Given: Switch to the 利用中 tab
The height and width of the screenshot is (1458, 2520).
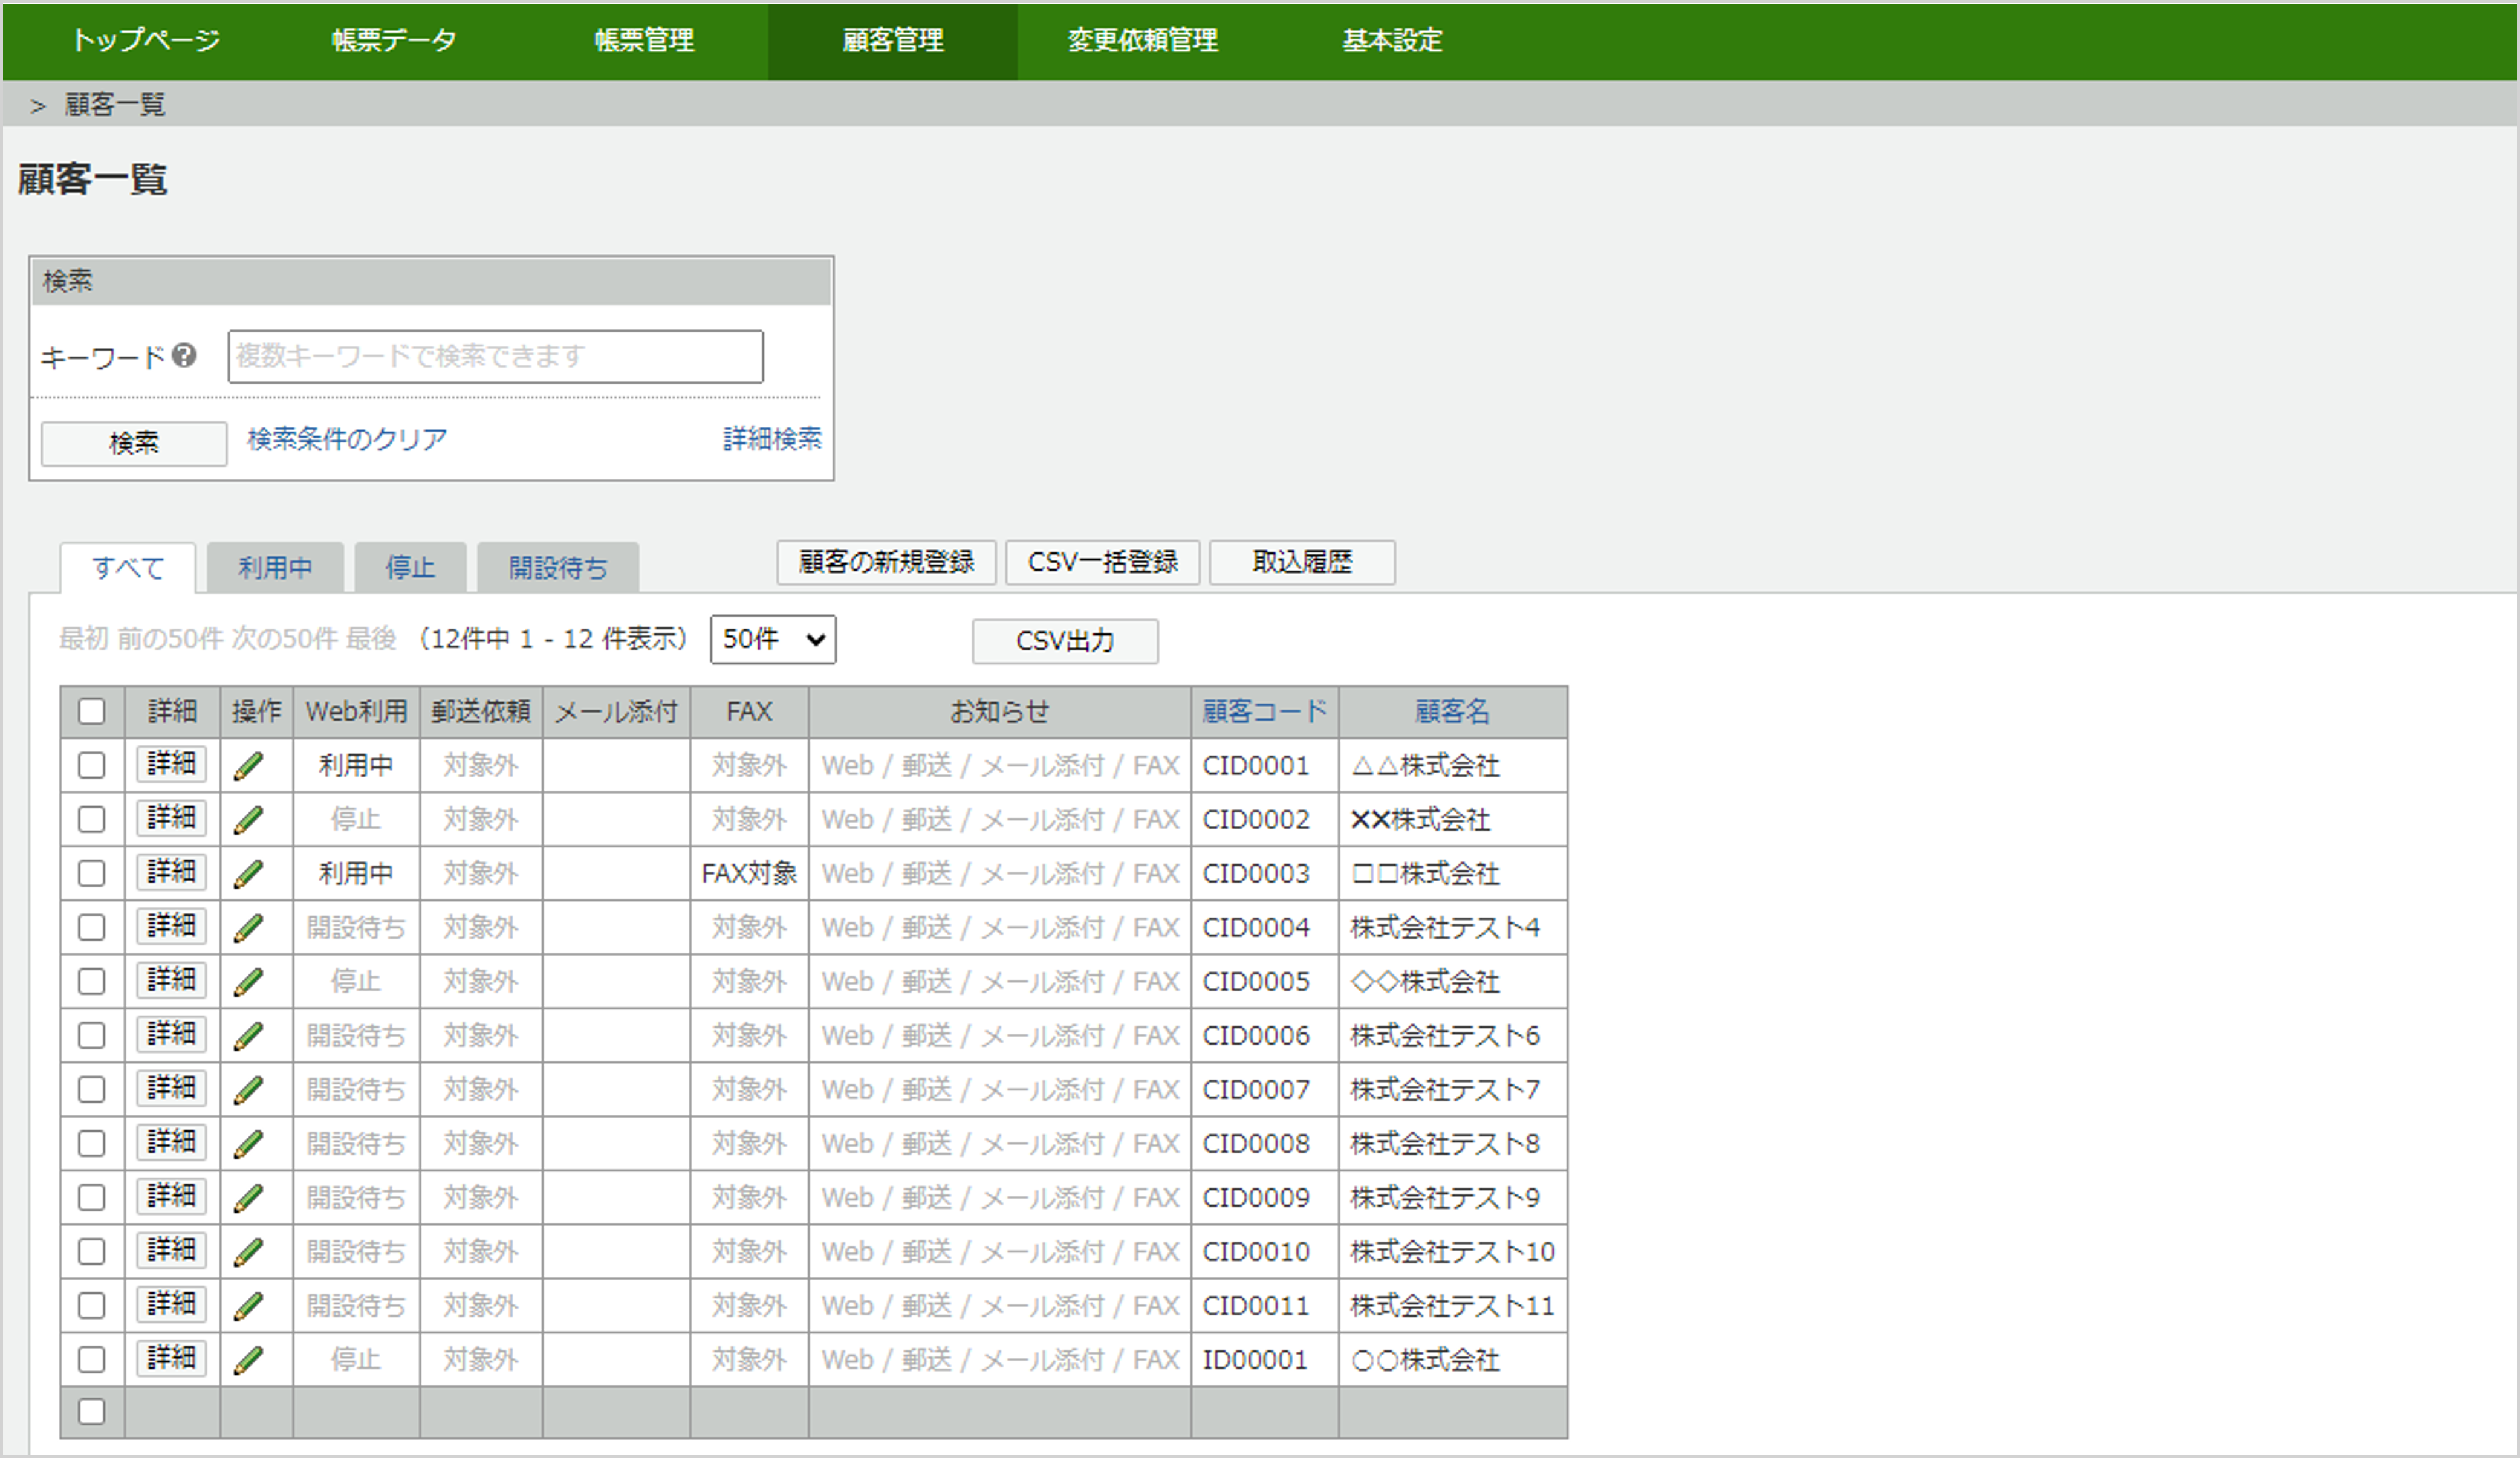Looking at the screenshot, I should (275, 568).
